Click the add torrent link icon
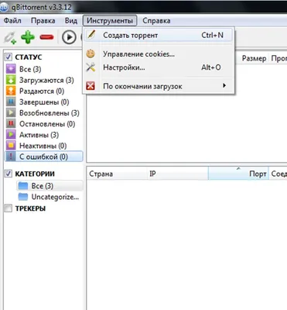The width and height of the screenshot is (287, 310). pyautogui.click(x=10, y=37)
